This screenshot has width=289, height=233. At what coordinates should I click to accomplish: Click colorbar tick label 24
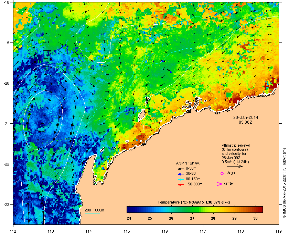[x=129, y=218]
